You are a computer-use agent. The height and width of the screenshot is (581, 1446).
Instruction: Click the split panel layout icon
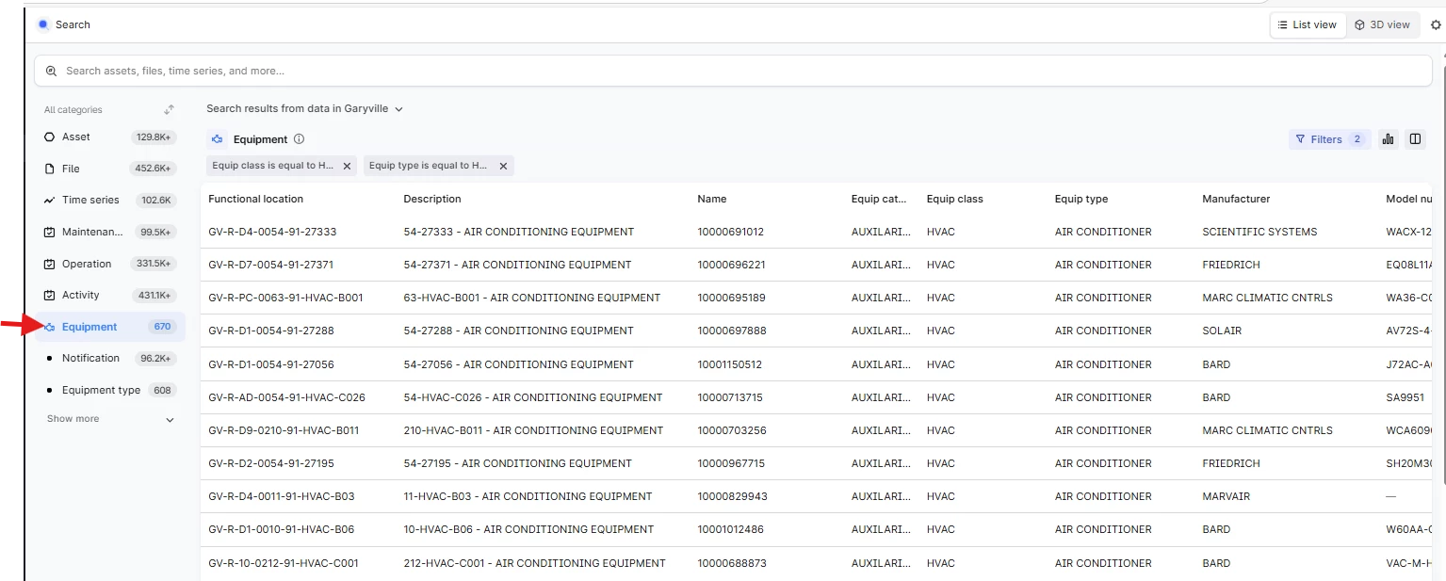coord(1415,139)
